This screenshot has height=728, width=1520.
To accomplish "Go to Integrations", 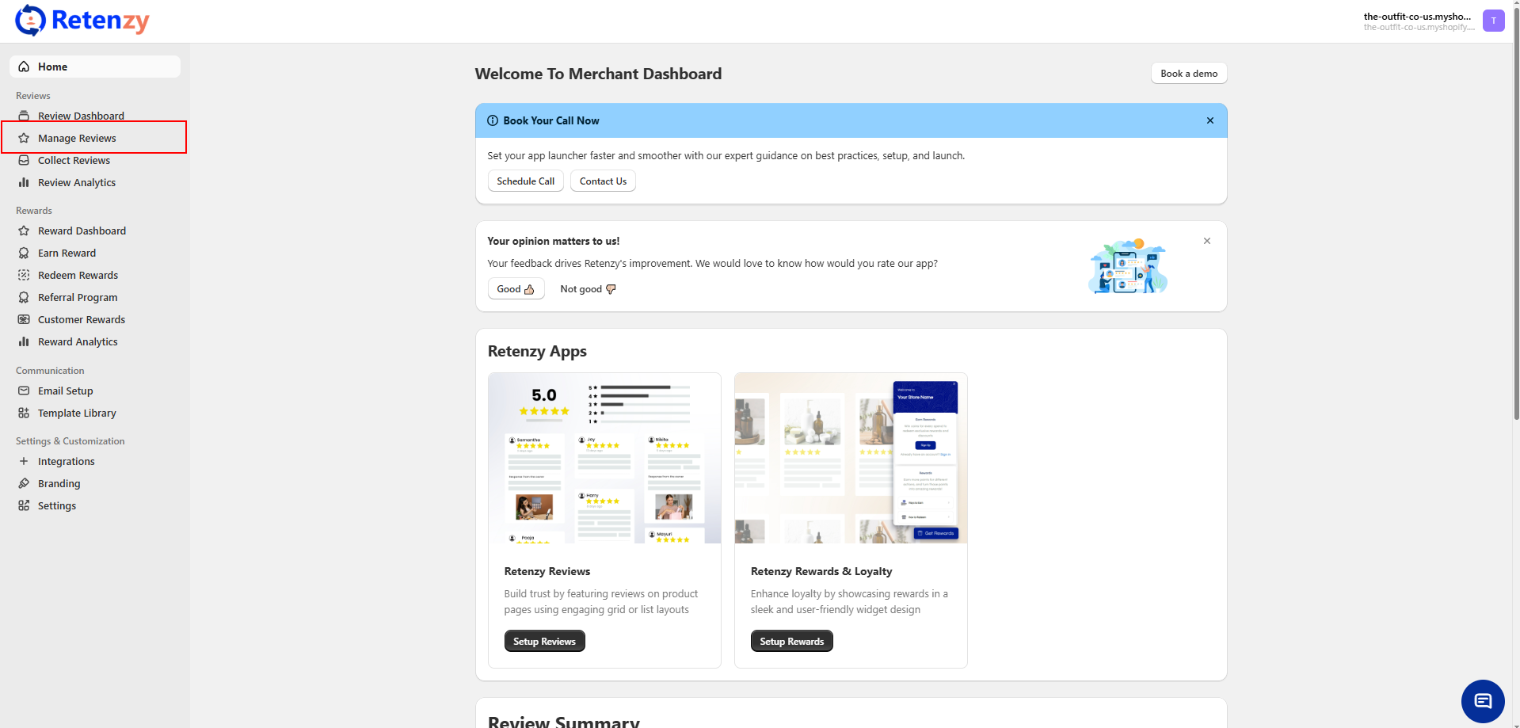I will 95,461.
